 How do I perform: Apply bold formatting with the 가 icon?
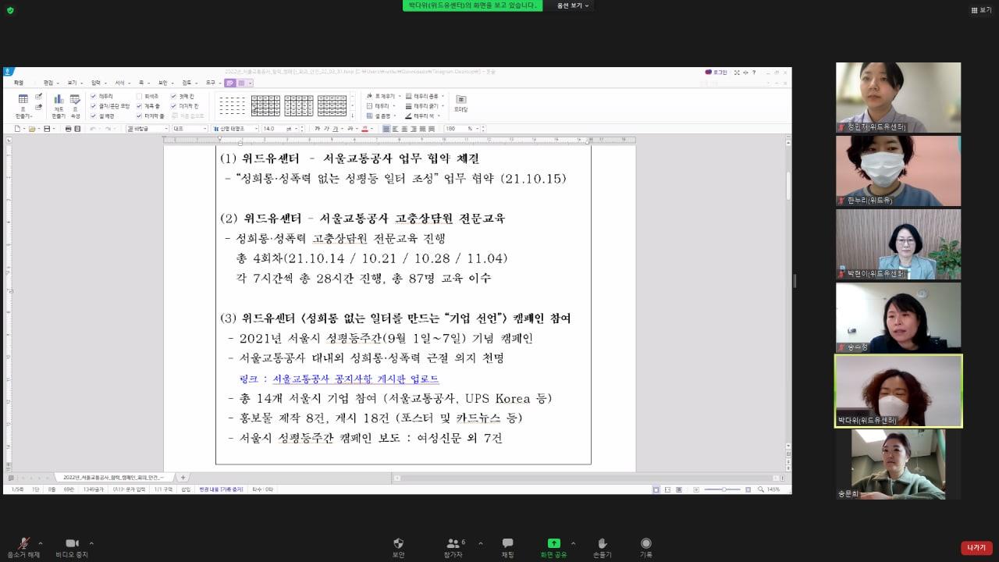click(x=317, y=126)
